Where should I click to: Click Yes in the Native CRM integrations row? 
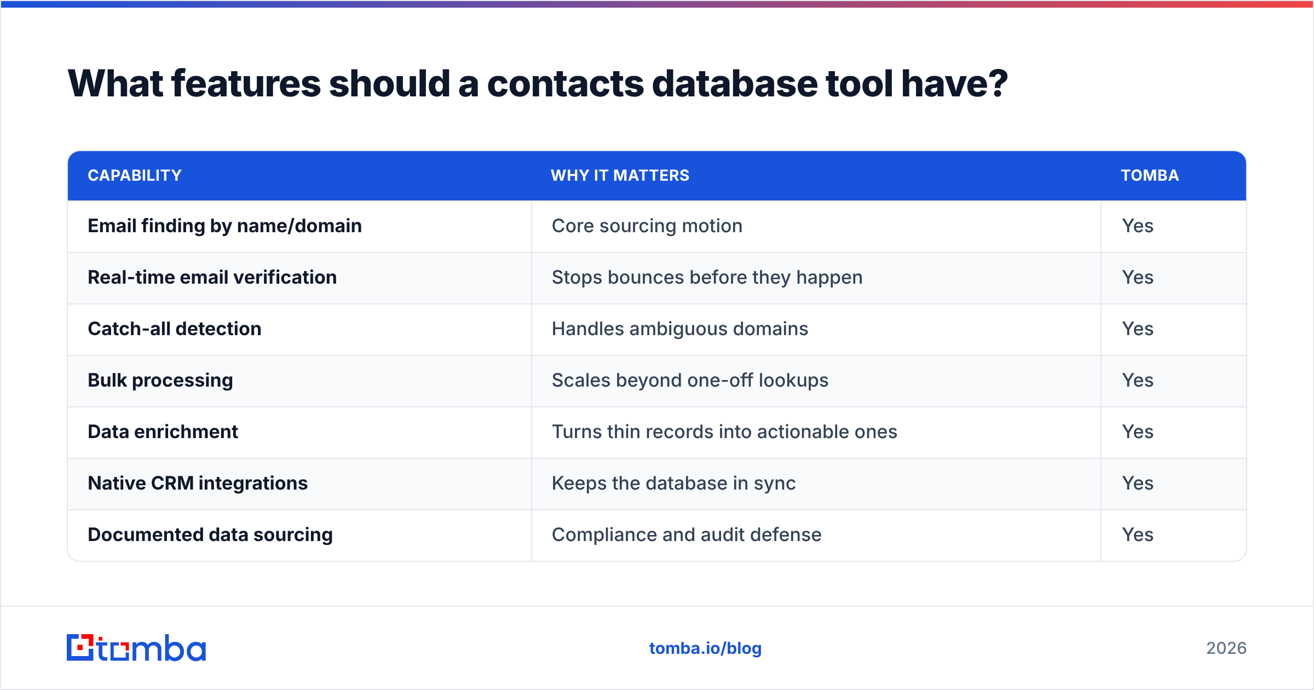pos(1138,483)
